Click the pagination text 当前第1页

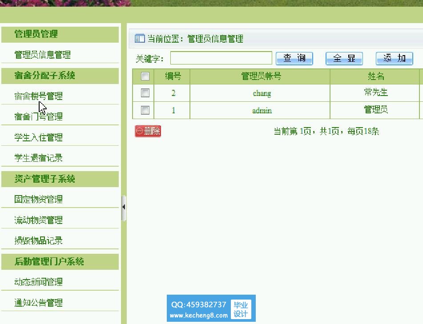[292, 131]
